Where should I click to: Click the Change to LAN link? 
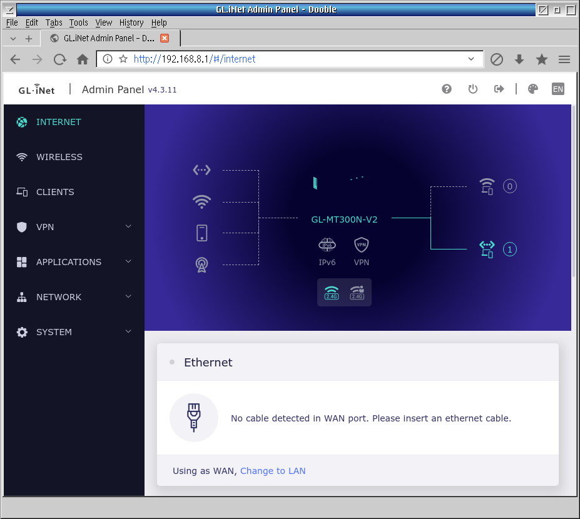point(273,471)
